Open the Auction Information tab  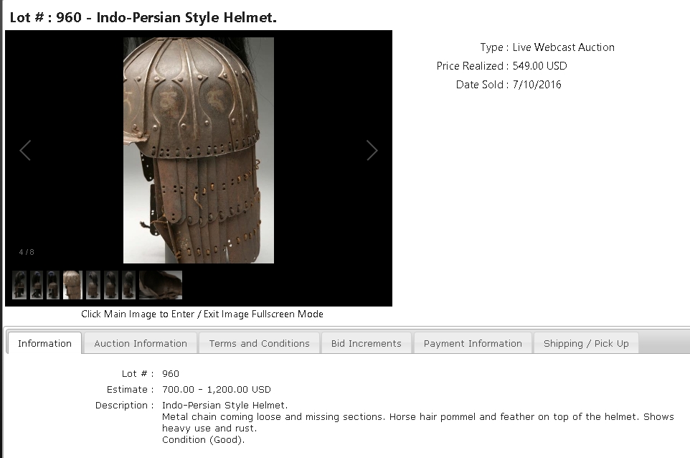coord(141,343)
